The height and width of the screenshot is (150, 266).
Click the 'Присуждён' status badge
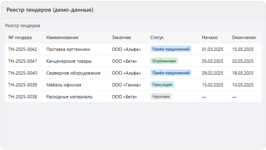click(x=162, y=85)
